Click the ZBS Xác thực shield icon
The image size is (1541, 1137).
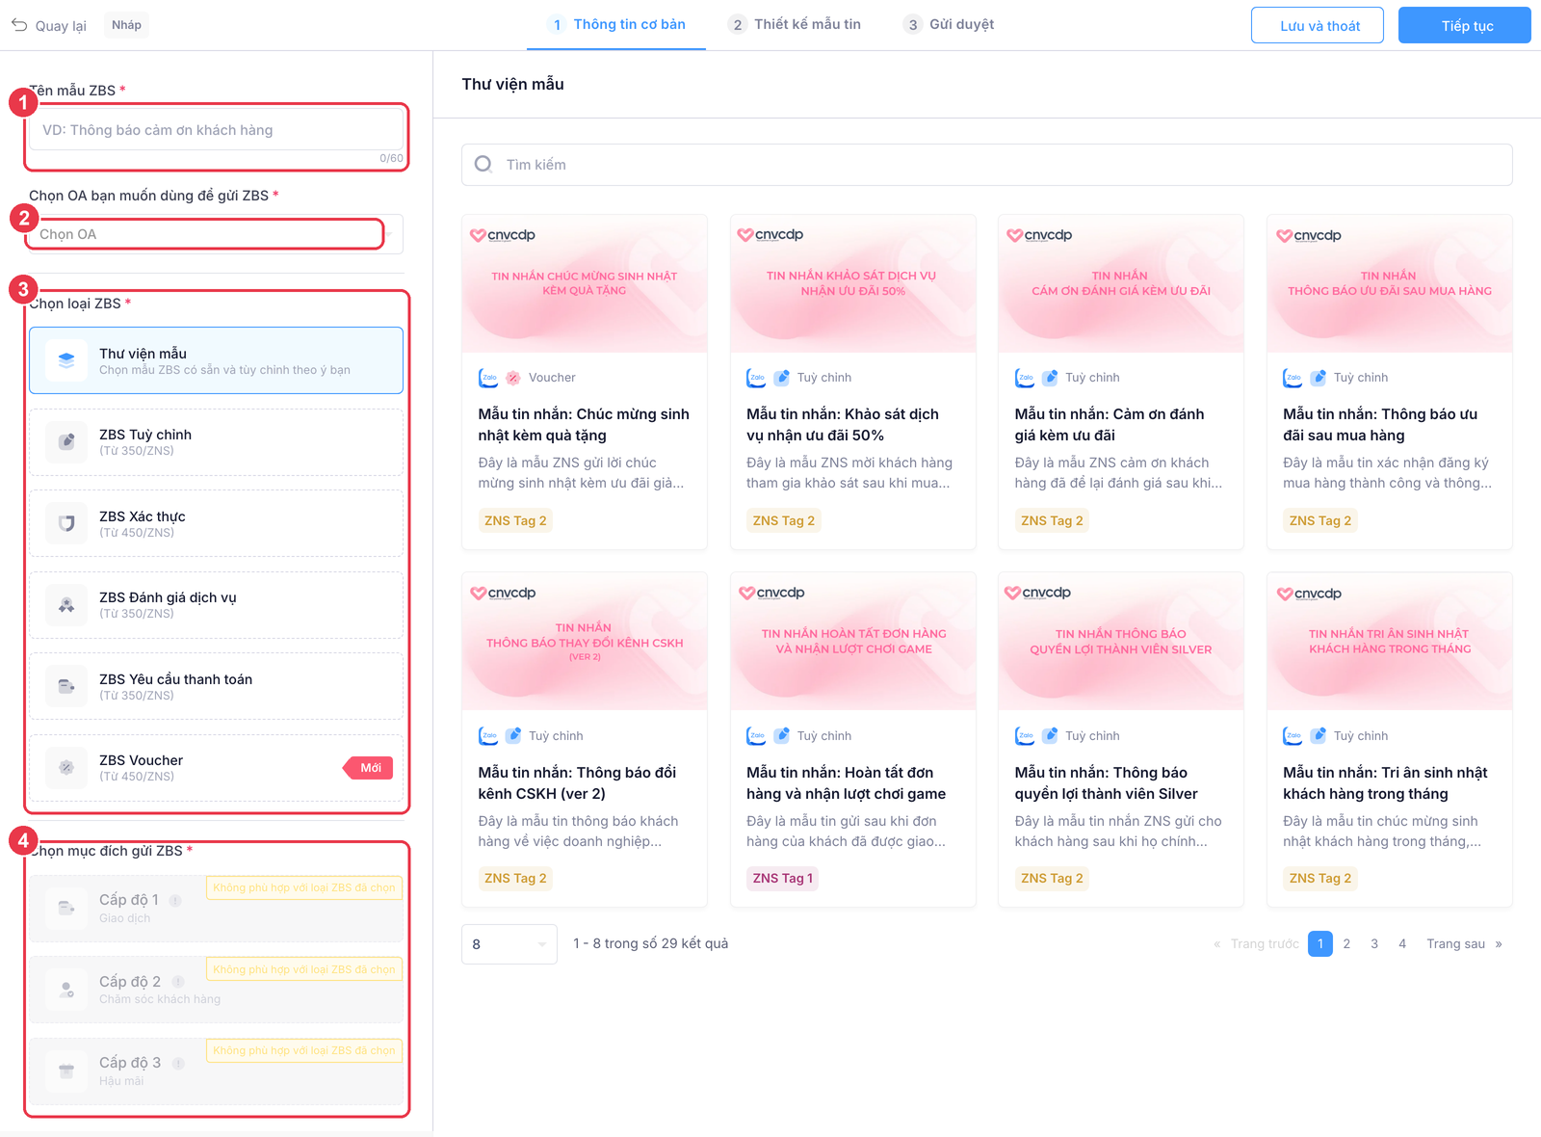click(66, 523)
